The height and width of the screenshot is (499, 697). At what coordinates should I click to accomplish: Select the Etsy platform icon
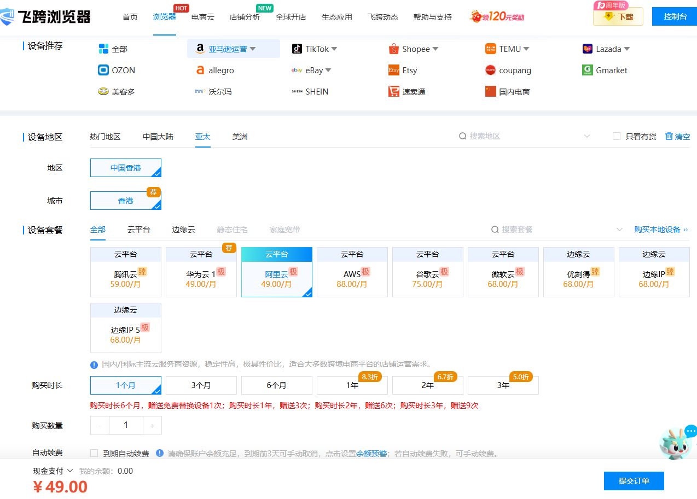393,70
